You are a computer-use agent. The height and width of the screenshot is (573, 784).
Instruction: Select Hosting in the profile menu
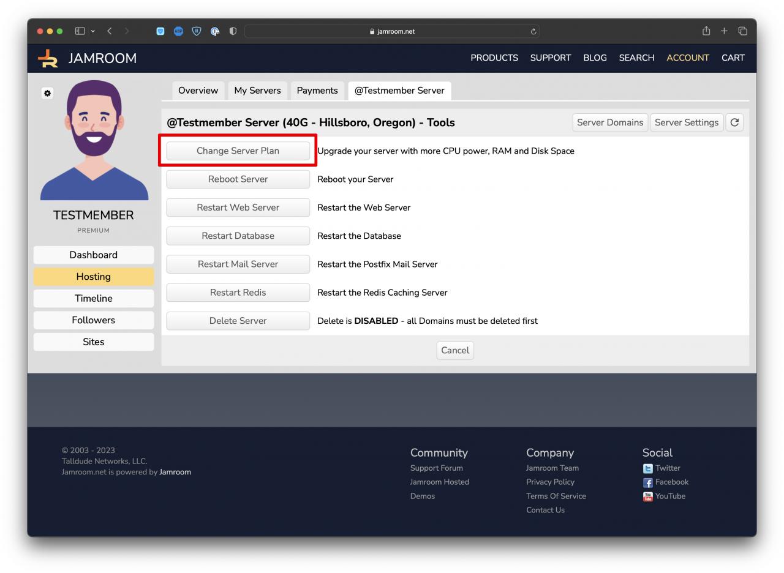point(93,277)
